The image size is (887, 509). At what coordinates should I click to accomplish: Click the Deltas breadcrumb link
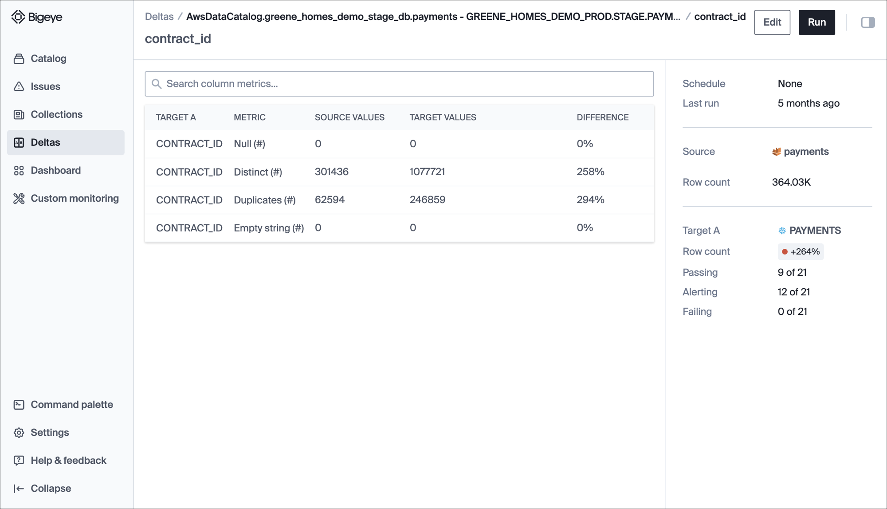click(x=159, y=16)
